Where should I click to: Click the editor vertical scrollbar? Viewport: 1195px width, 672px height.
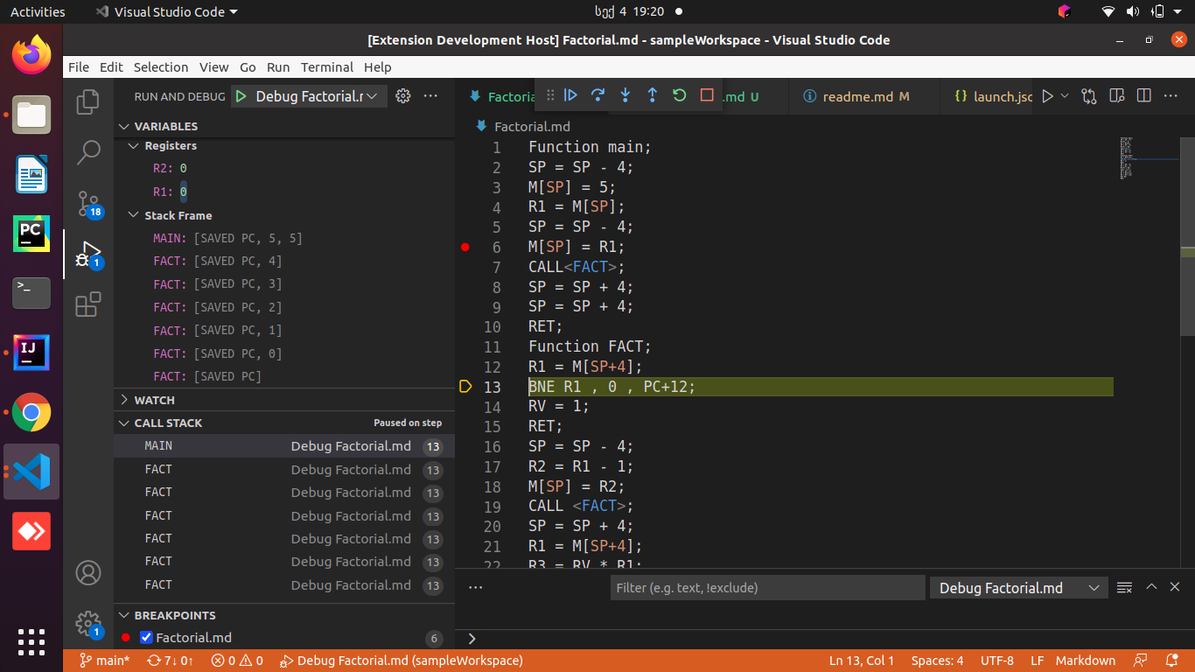tap(1187, 236)
